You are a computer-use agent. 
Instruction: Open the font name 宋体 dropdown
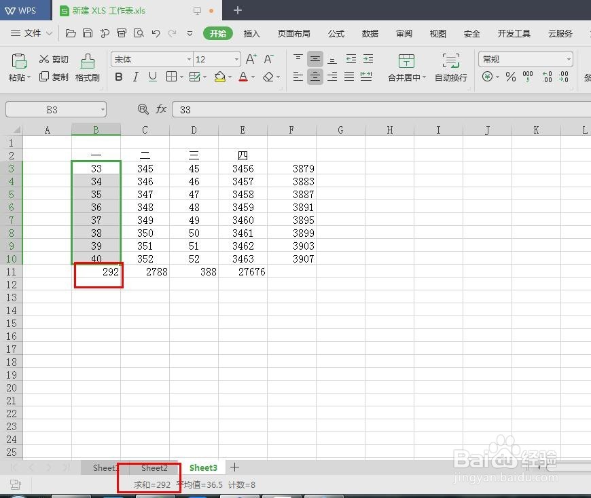[x=189, y=60]
